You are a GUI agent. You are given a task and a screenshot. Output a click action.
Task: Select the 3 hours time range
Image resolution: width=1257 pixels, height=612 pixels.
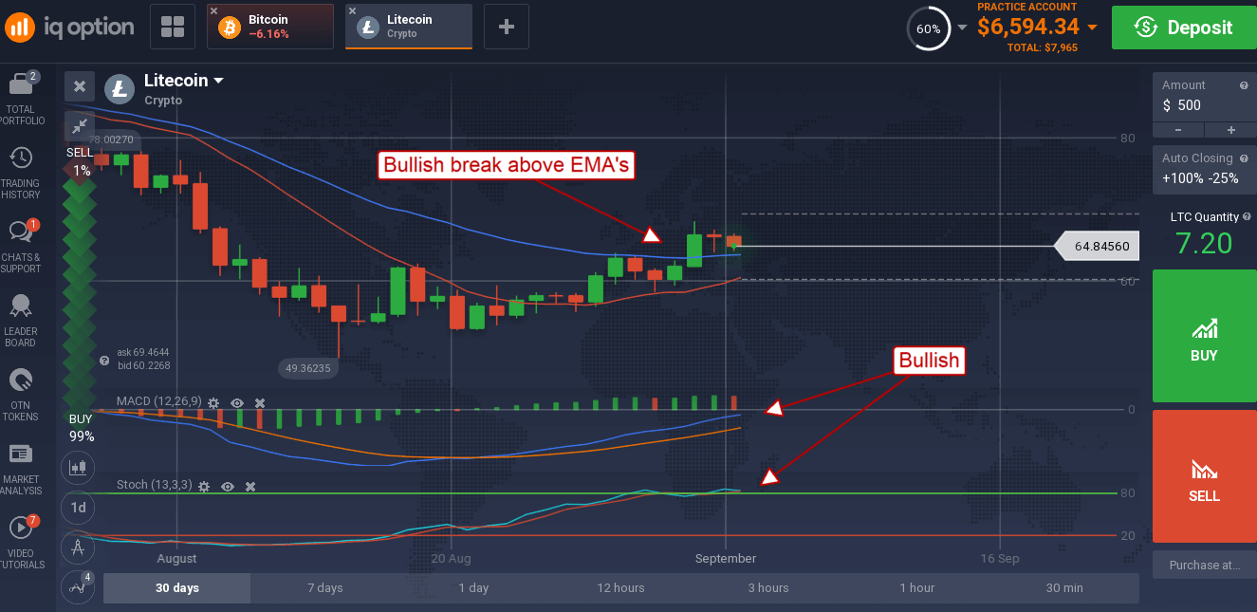click(x=768, y=587)
